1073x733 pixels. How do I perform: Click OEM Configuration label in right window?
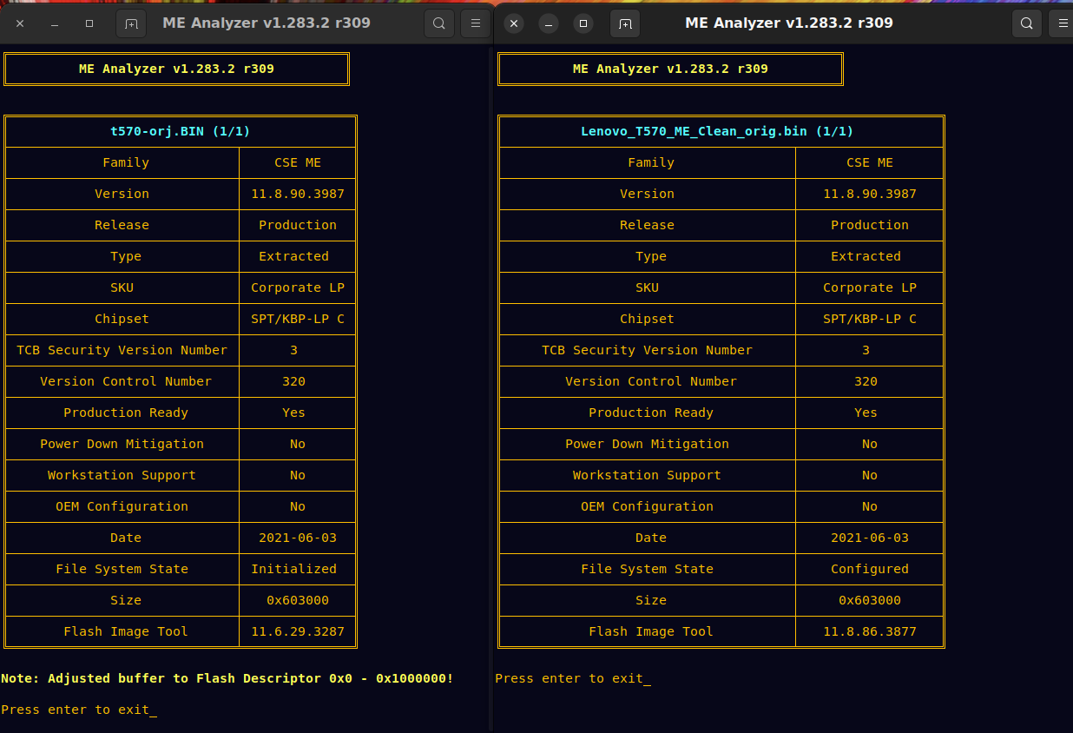[x=648, y=506]
